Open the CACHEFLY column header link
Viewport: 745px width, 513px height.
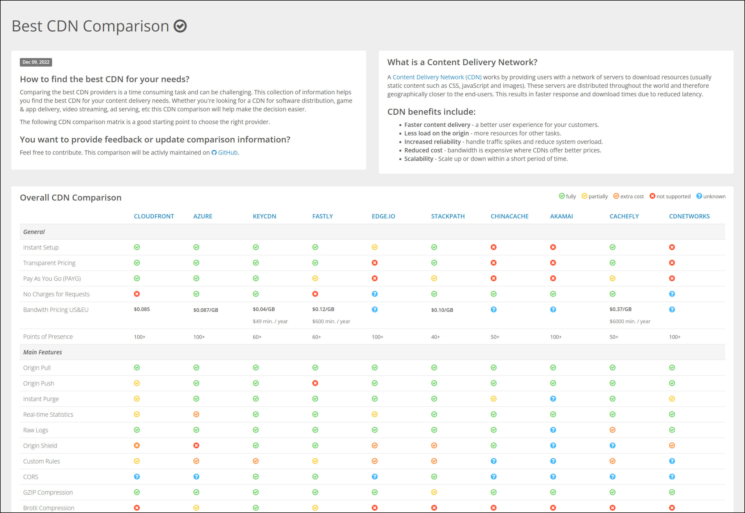coord(624,216)
